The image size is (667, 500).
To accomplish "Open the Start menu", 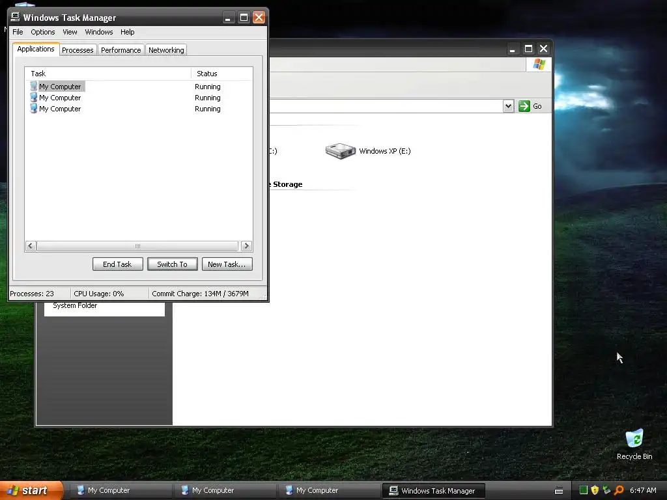I will coord(32,490).
